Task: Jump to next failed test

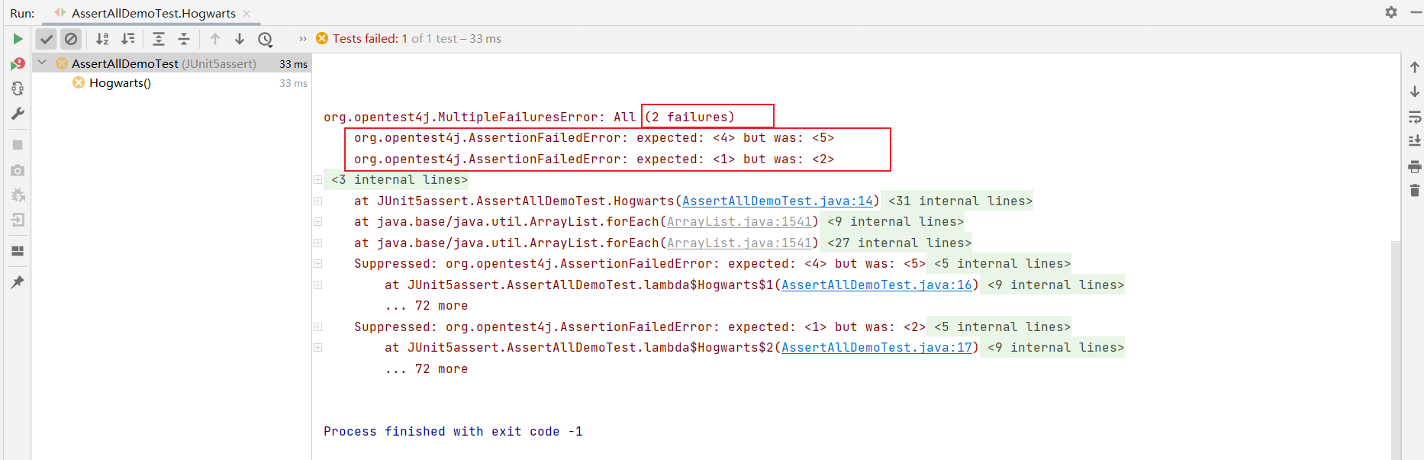Action: pyautogui.click(x=240, y=39)
